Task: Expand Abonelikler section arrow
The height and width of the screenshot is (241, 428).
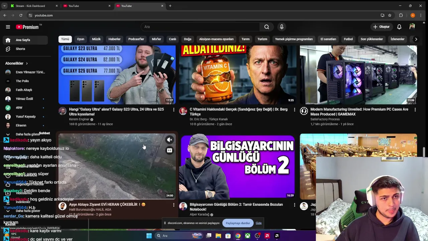Action: (x=27, y=63)
